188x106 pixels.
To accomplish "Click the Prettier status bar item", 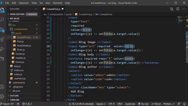I will pyautogui.click(x=169, y=104).
